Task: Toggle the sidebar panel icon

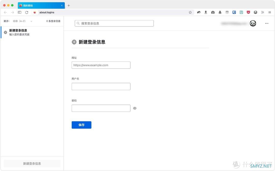Action: tap(20, 12)
